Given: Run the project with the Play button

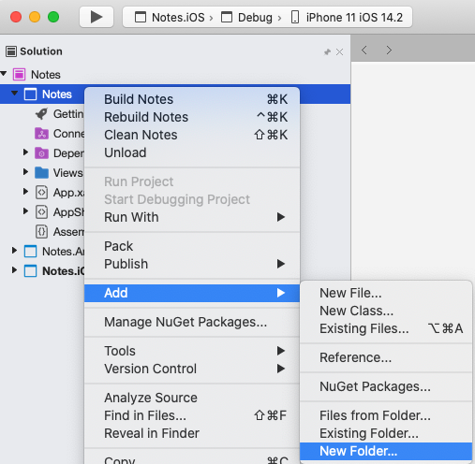Looking at the screenshot, I should 96,17.
